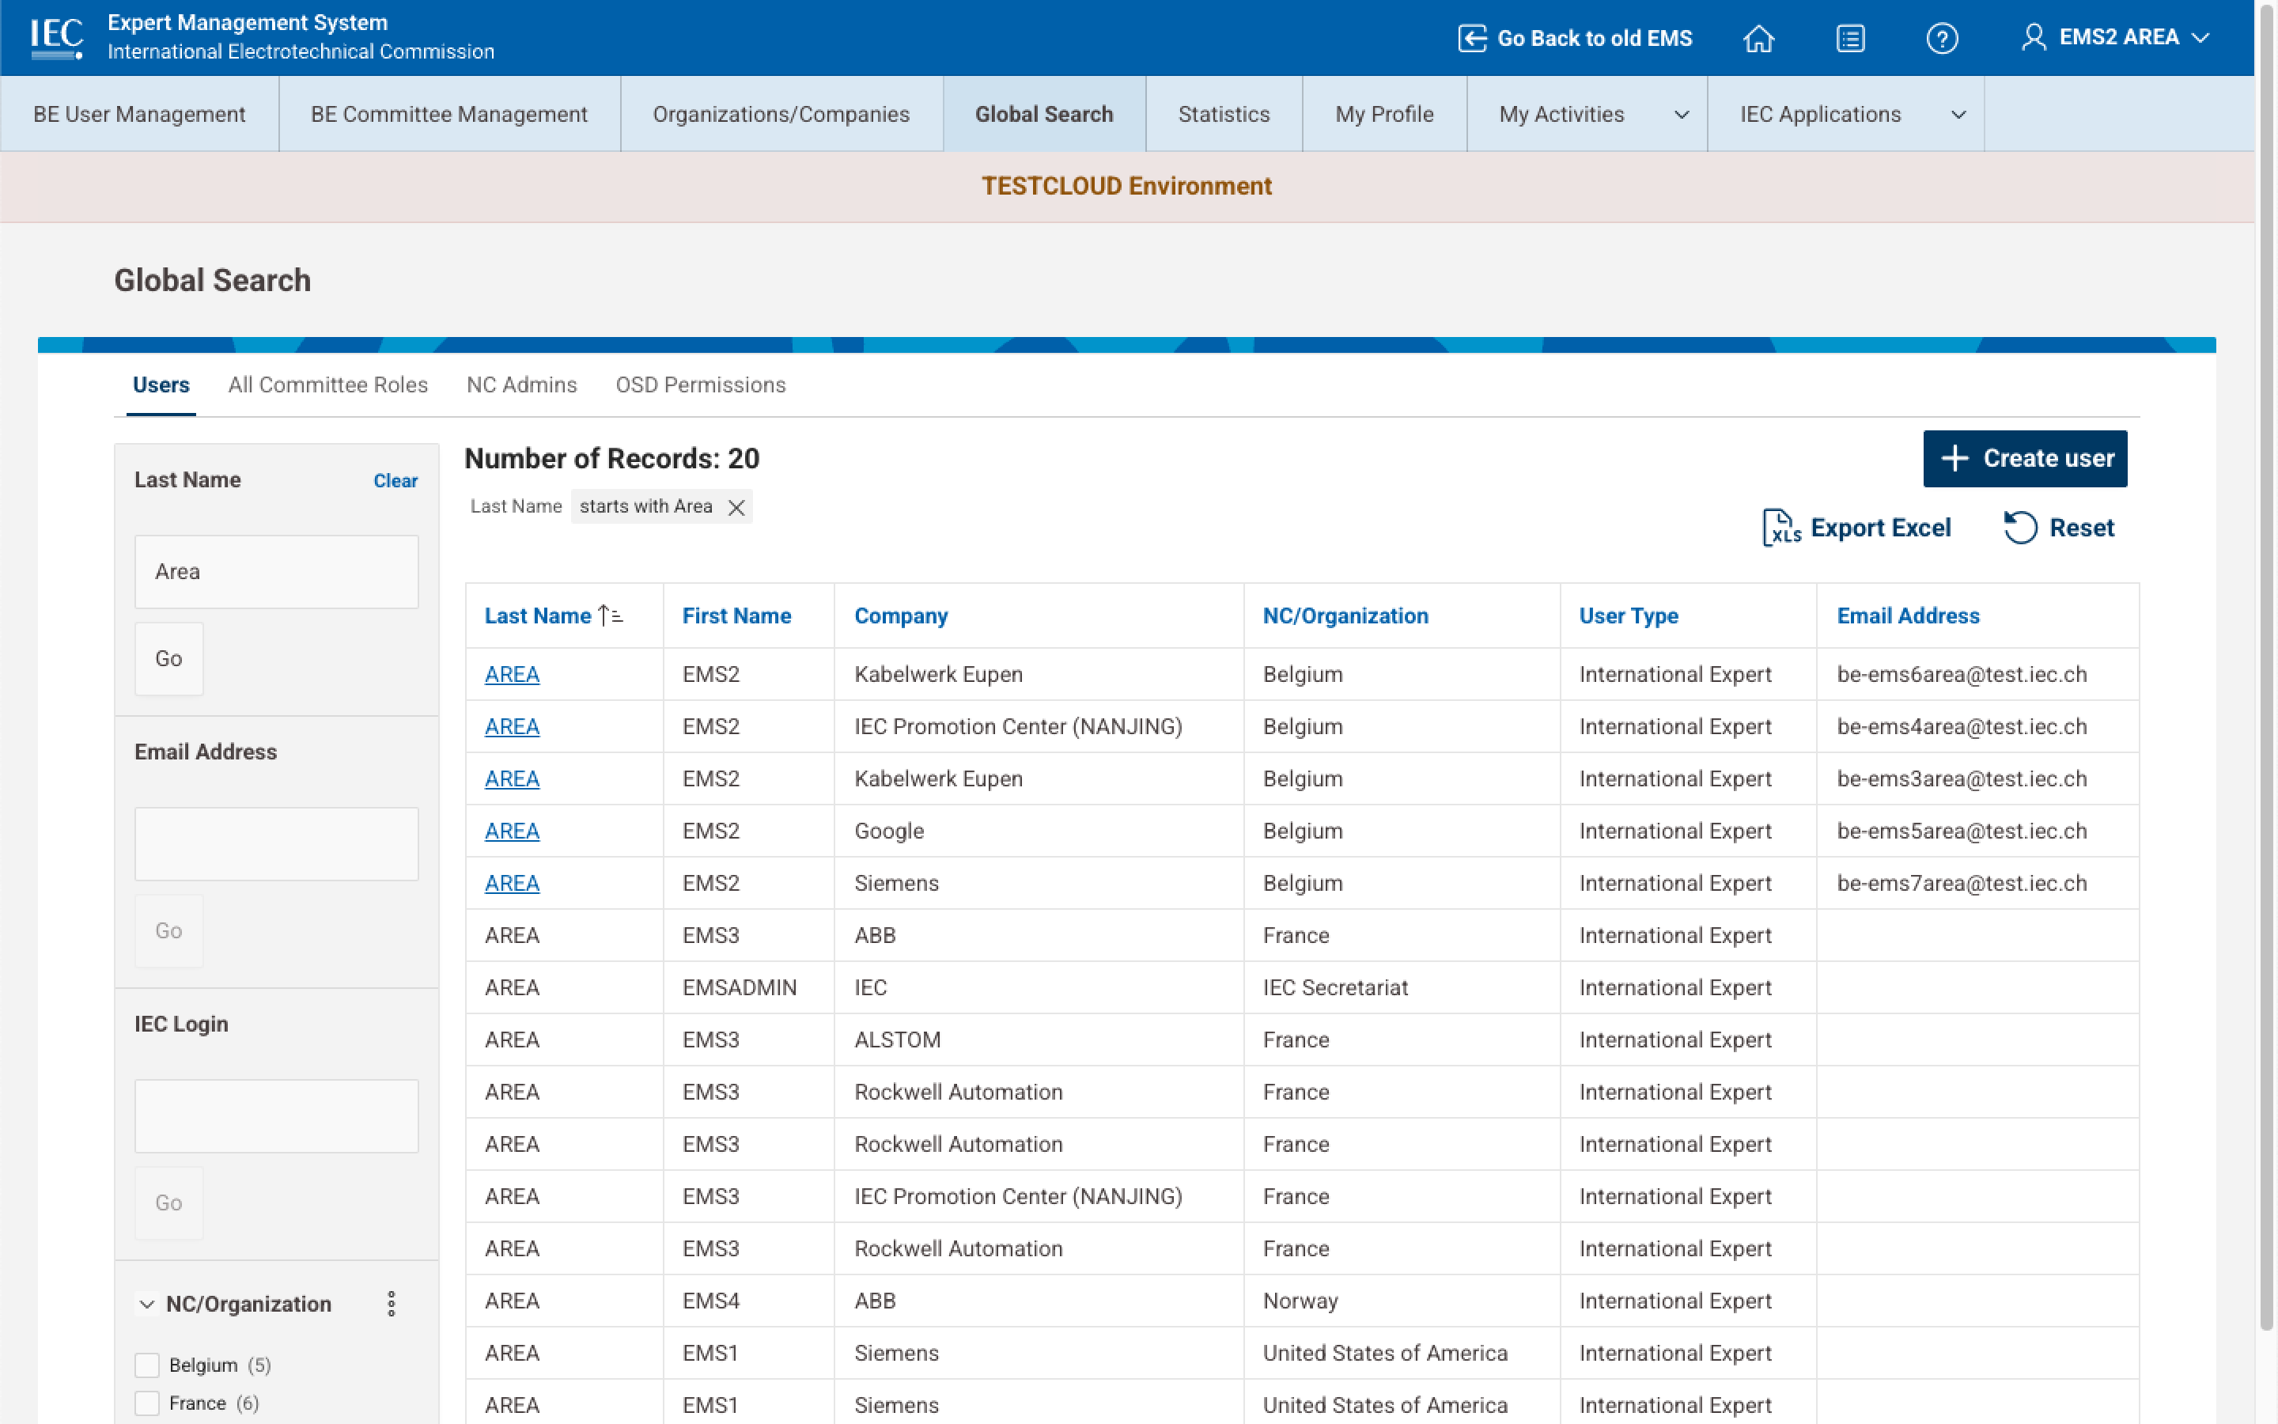Open the IEC Applications dropdown
Viewport: 2278px width, 1424px height.
1958,114
